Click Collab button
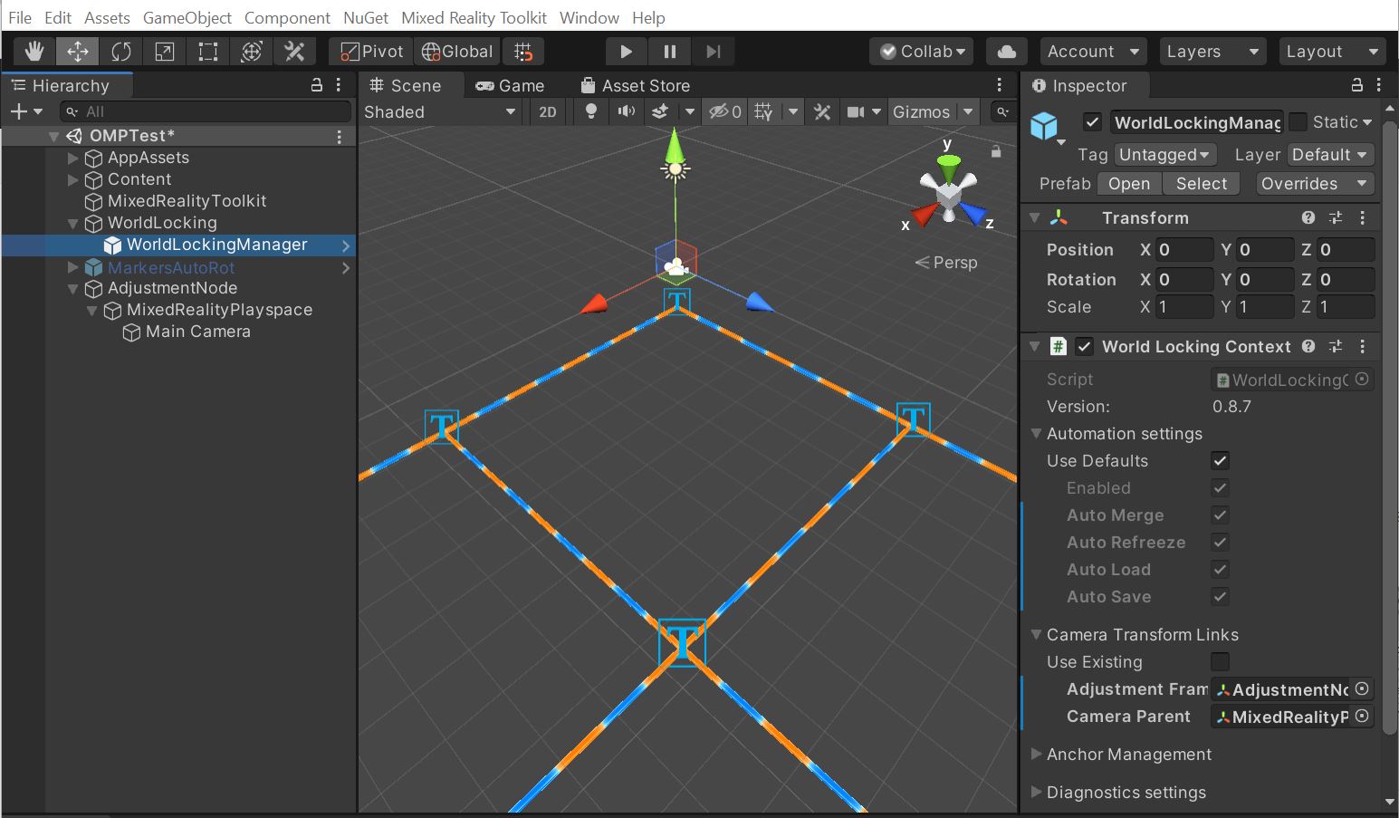The image size is (1399, 818). pyautogui.click(x=922, y=52)
